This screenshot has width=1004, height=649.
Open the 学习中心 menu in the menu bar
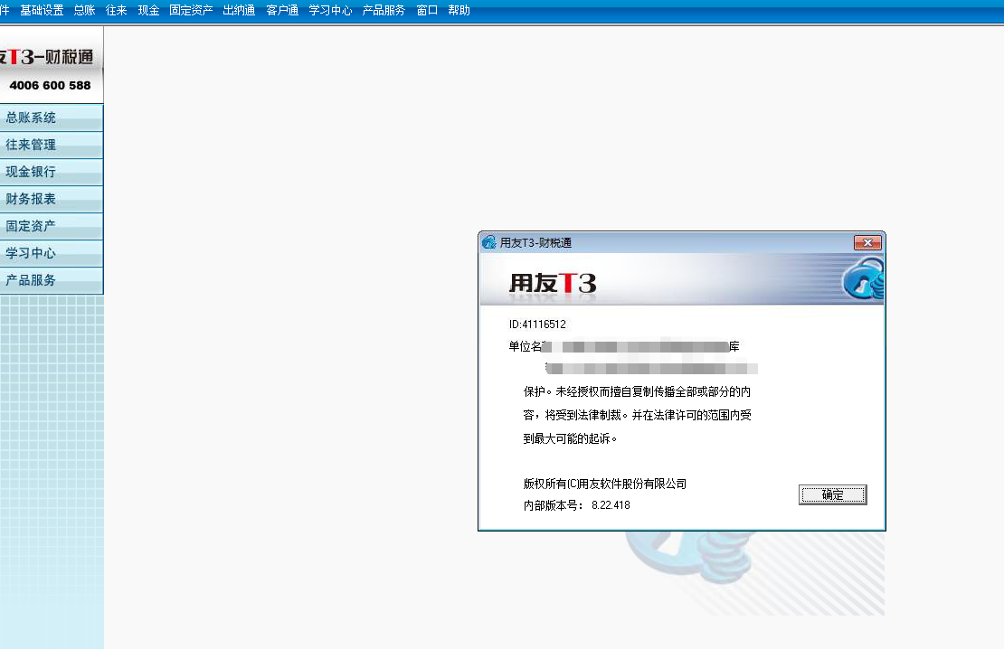pyautogui.click(x=330, y=10)
